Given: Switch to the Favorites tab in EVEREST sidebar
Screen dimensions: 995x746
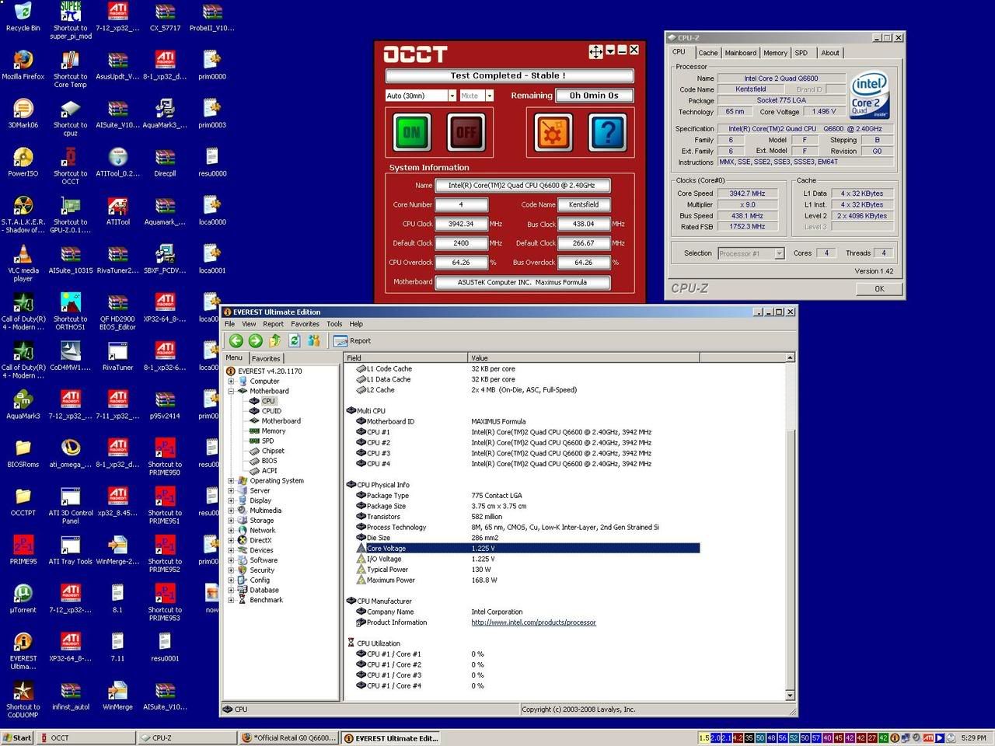Looking at the screenshot, I should click(x=266, y=359).
